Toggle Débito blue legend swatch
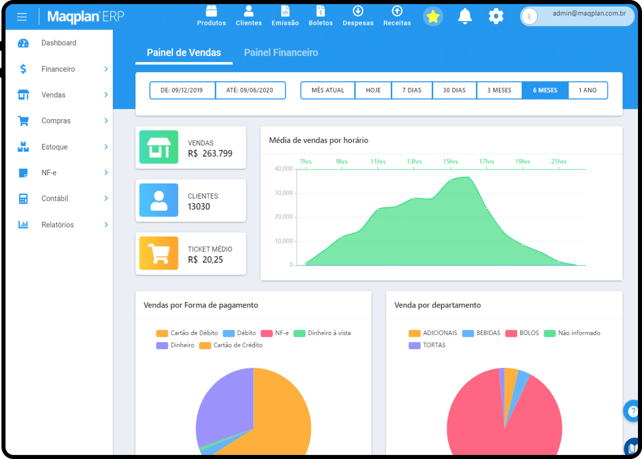This screenshot has height=459, width=642. coord(228,334)
